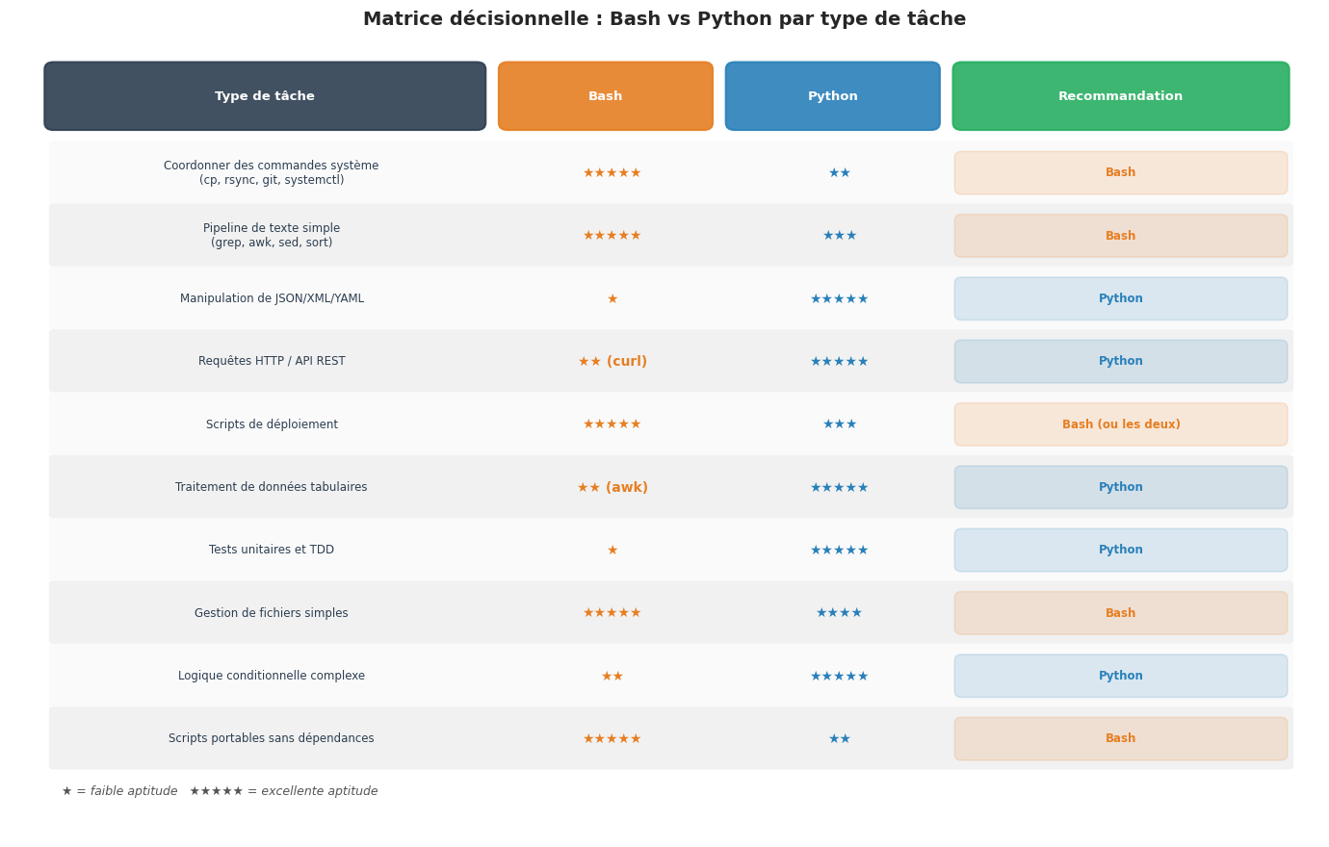This screenshot has width=1329, height=847.
Task: Click Bash stars for 'Coordonner des commandes système'
Action: (612, 173)
